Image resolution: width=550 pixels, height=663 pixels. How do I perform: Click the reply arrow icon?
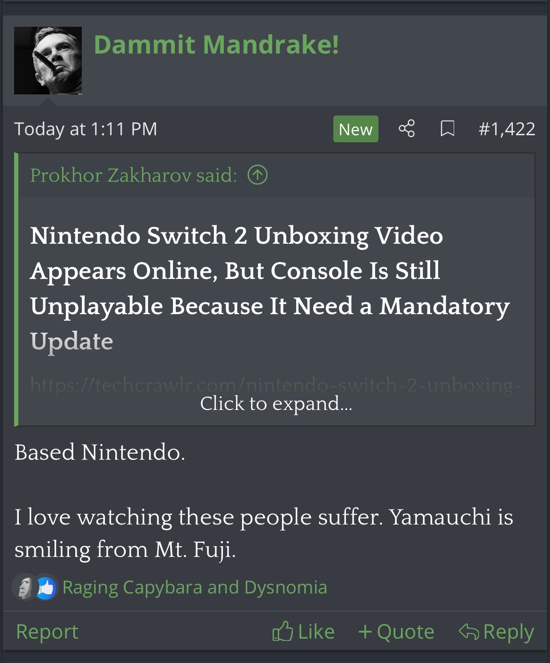(469, 631)
